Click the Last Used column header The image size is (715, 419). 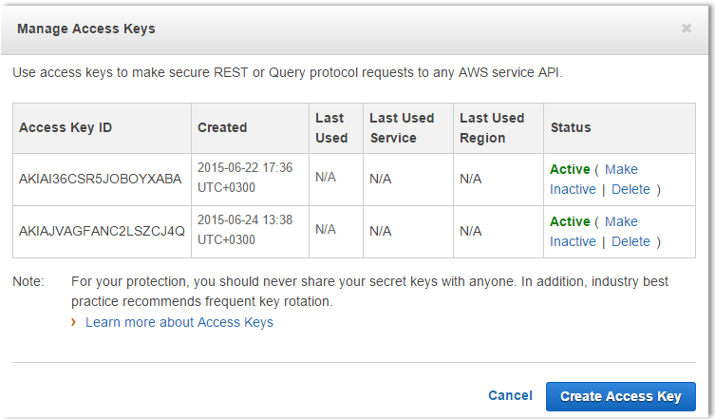331,127
